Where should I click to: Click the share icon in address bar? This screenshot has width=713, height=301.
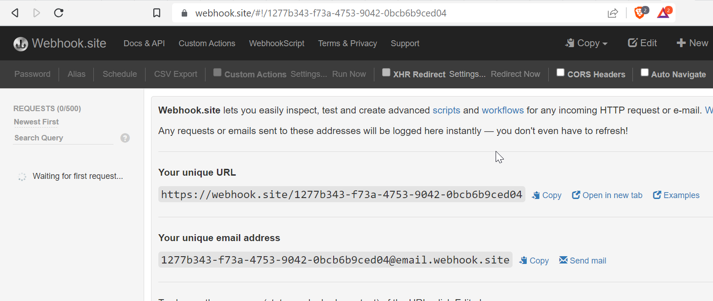click(613, 13)
